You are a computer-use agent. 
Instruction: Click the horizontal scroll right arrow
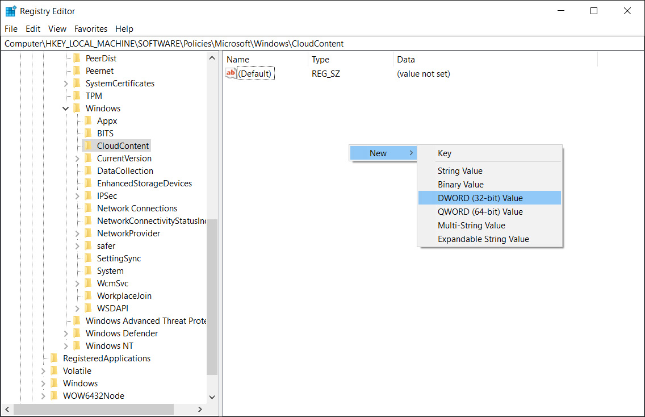[x=200, y=409]
